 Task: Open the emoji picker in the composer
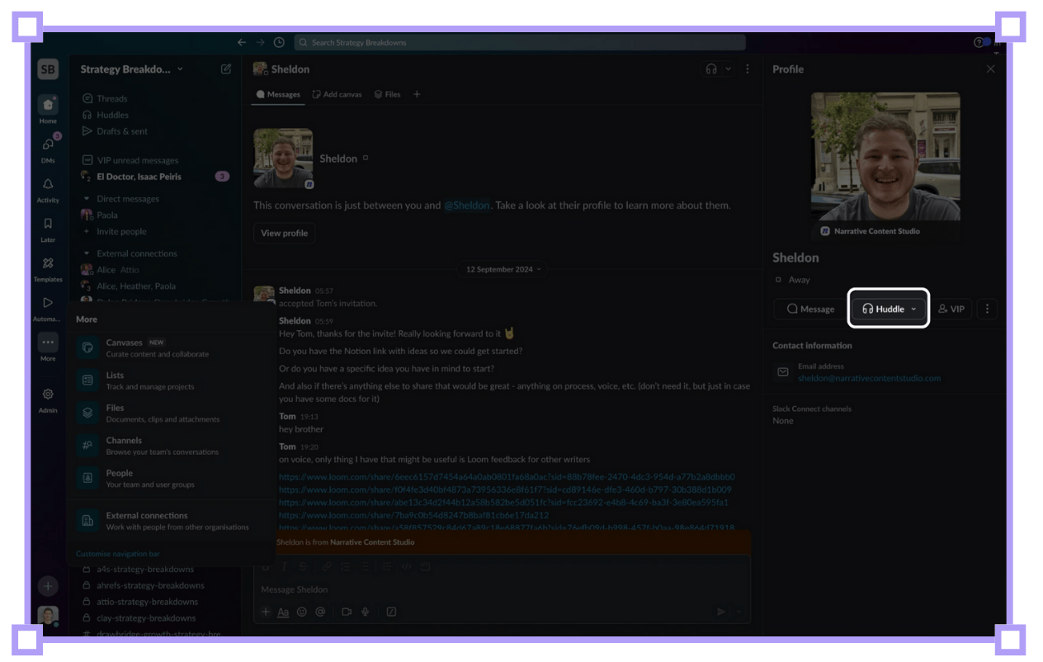[x=302, y=612]
